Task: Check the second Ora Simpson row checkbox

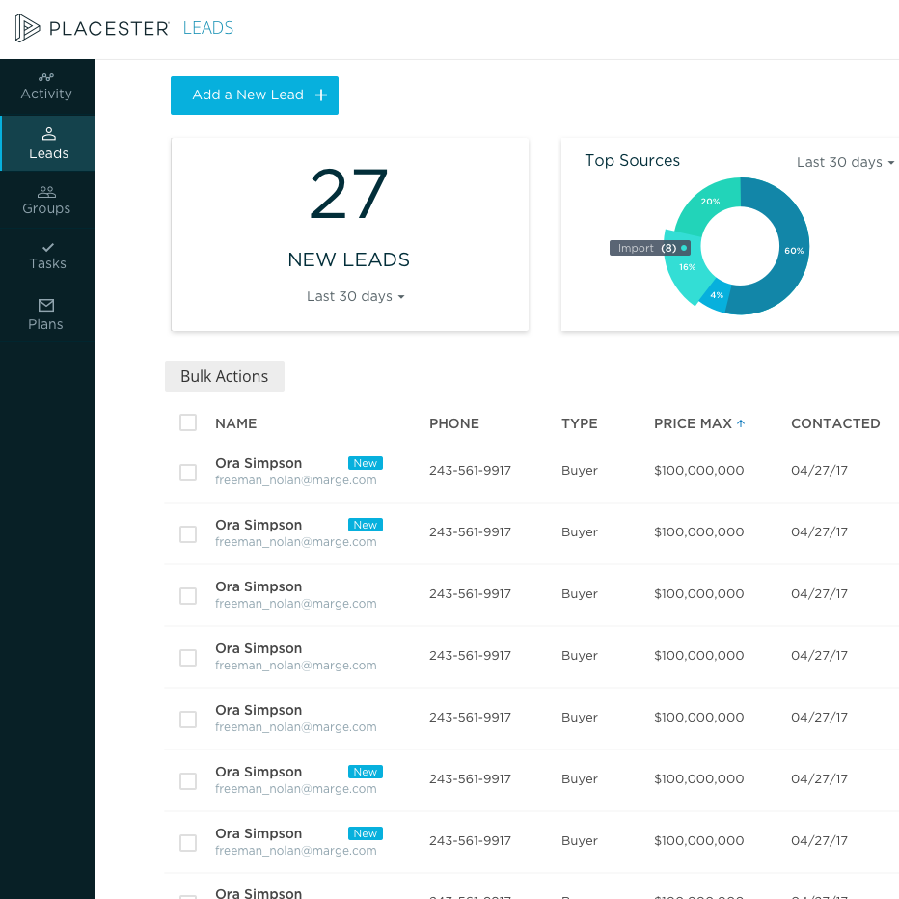Action: [188, 534]
